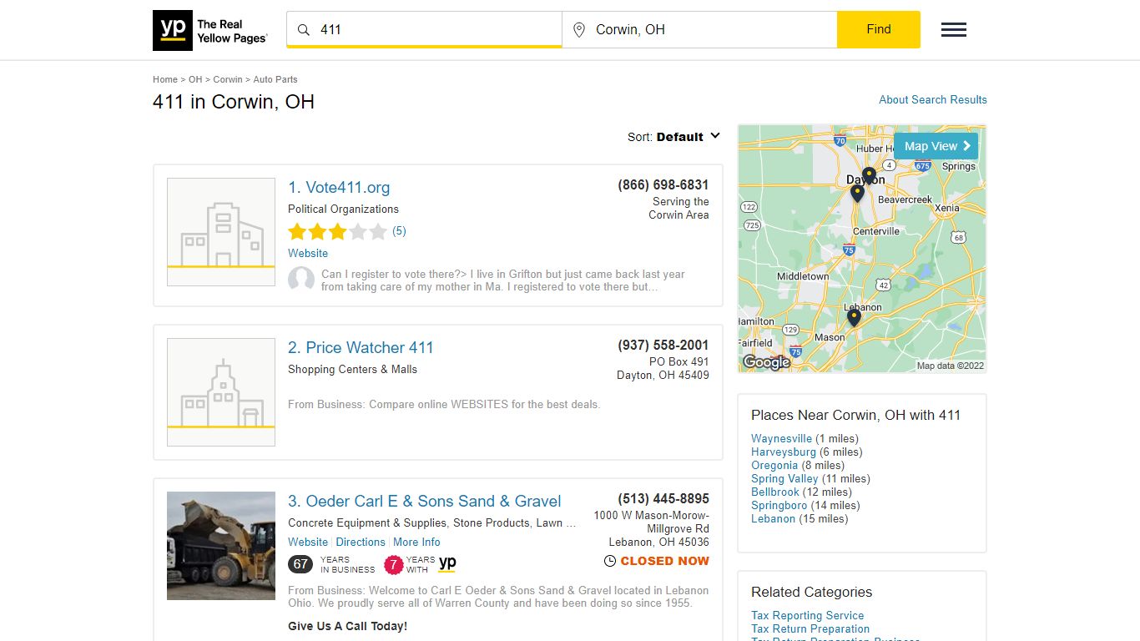This screenshot has height=641, width=1140.
Task: Open More Info for Oeder listing
Action: 416,542
